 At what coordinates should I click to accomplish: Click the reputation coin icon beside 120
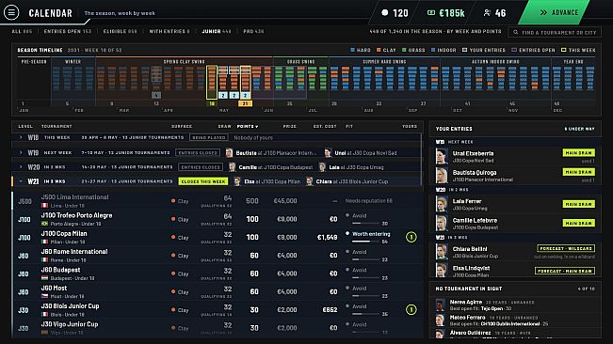(385, 13)
